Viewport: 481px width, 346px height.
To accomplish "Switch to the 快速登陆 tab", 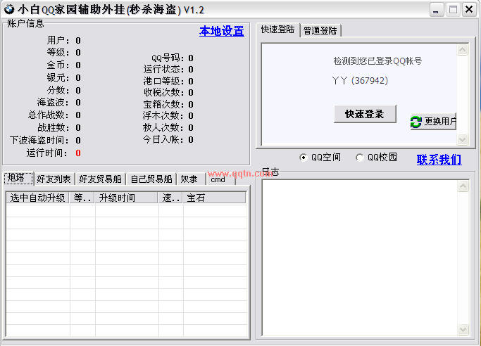I will coord(278,30).
